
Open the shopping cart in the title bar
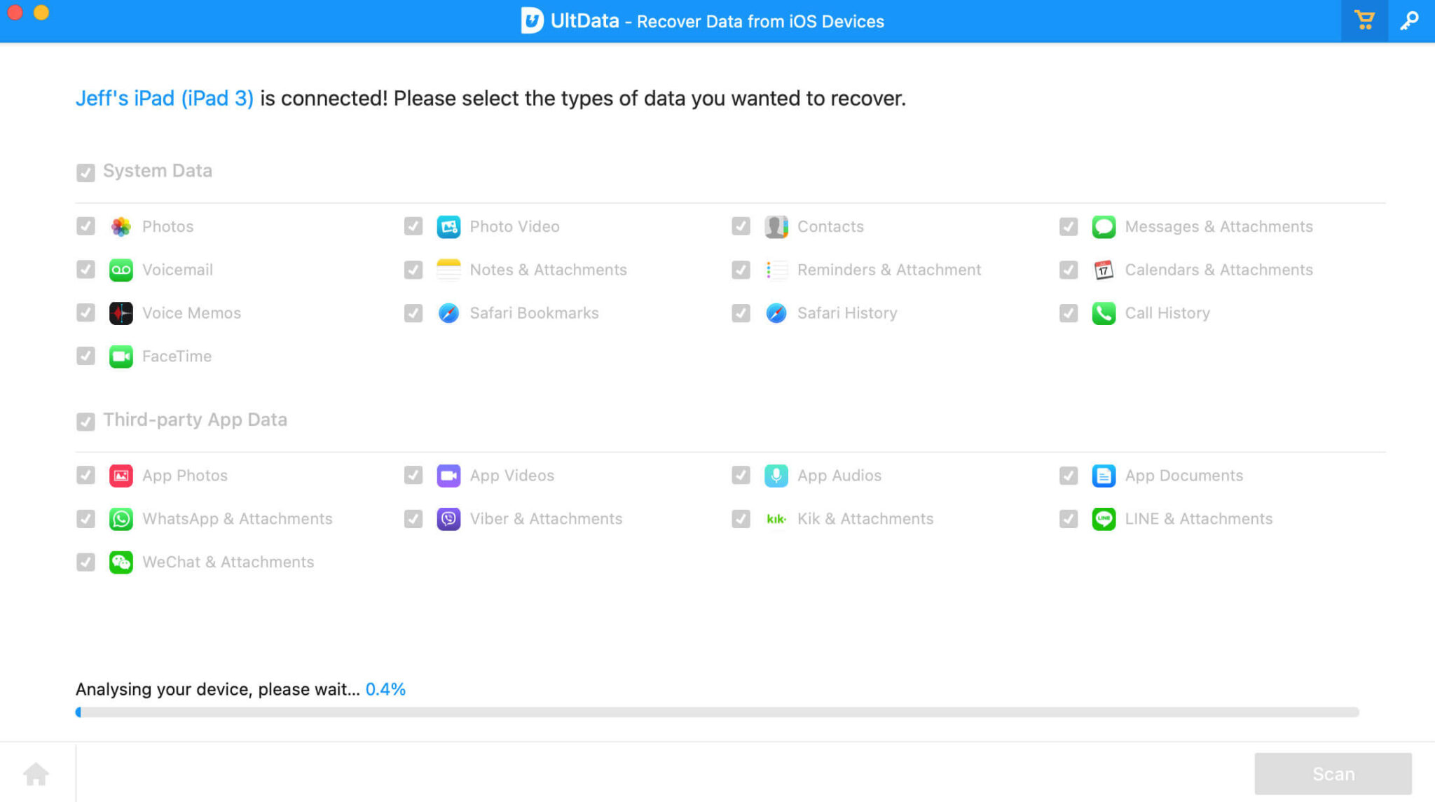pyautogui.click(x=1364, y=20)
